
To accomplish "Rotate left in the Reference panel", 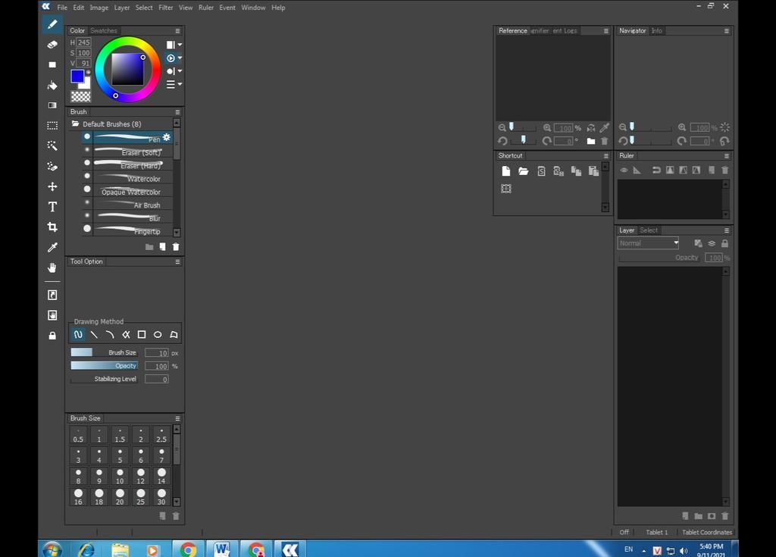I will pyautogui.click(x=502, y=141).
